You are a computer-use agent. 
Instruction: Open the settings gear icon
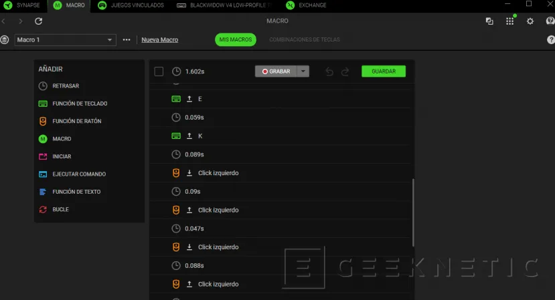pyautogui.click(x=530, y=21)
